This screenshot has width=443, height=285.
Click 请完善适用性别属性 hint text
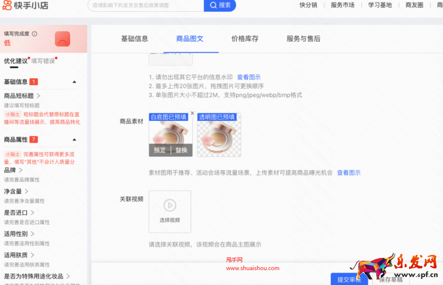(27, 243)
